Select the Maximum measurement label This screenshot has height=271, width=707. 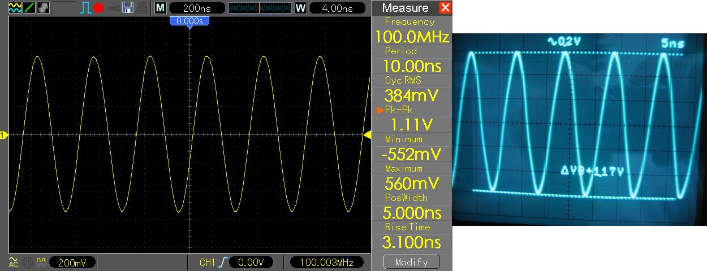click(404, 168)
